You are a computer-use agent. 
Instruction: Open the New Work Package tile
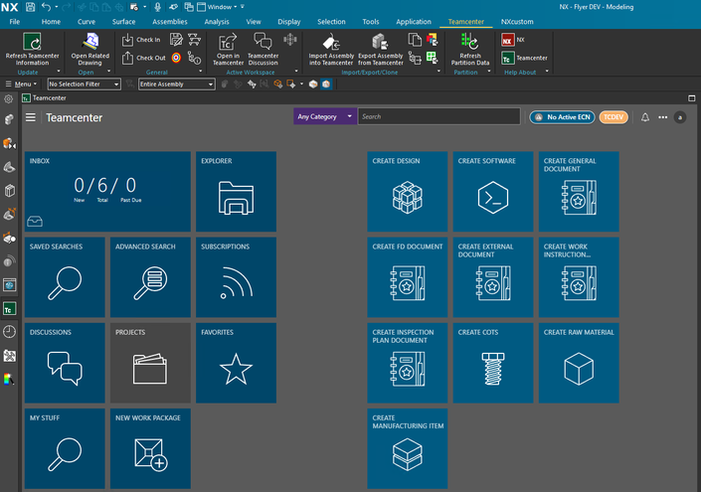pos(150,448)
